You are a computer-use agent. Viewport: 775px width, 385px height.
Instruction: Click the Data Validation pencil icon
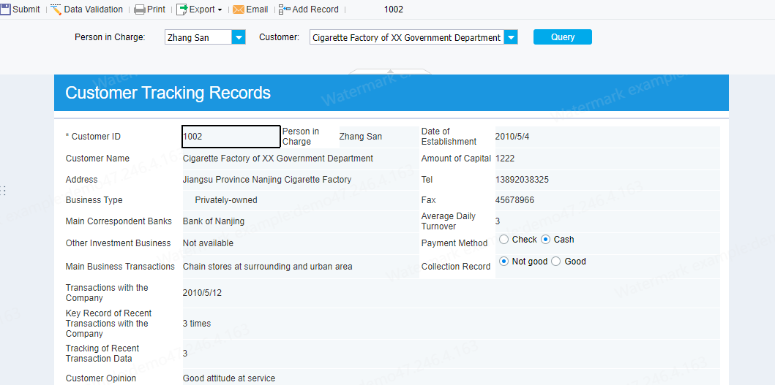pyautogui.click(x=56, y=9)
